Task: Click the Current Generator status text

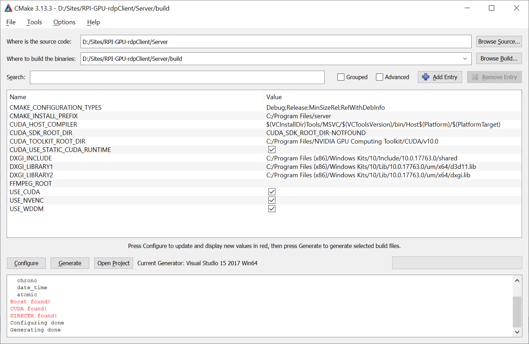Action: [197, 263]
